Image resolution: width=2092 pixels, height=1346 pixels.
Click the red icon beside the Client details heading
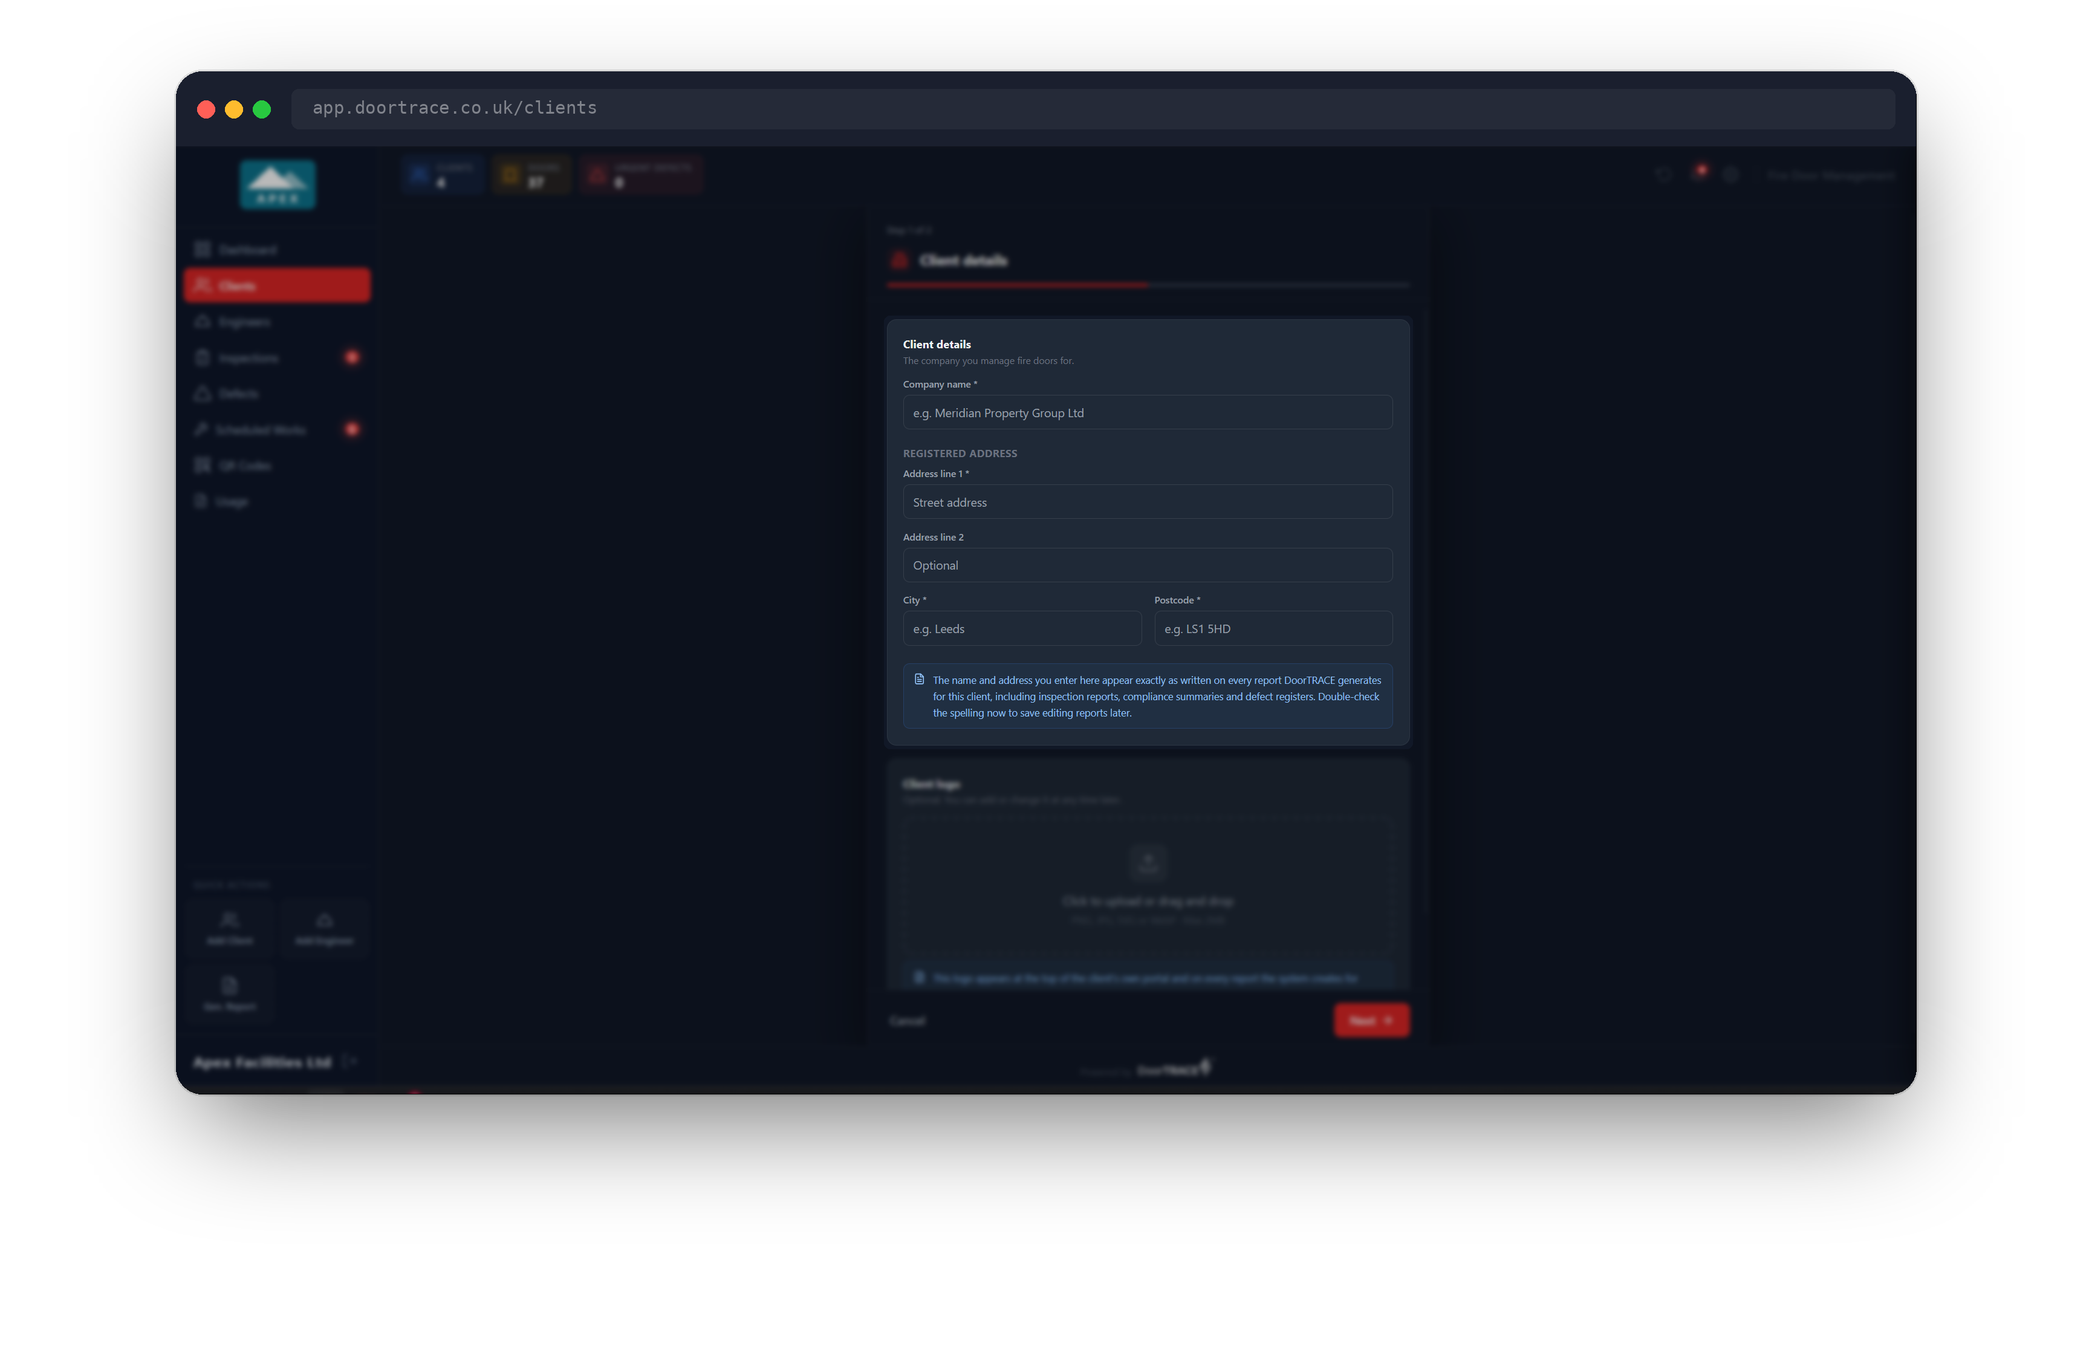tap(899, 261)
